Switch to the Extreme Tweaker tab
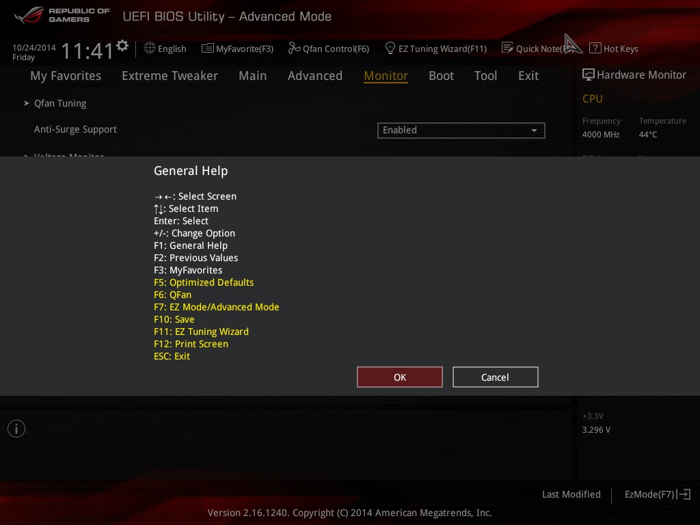Screen dimensions: 700x525 pos(170,75)
